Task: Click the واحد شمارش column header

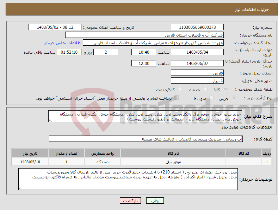Action: pos(102,153)
